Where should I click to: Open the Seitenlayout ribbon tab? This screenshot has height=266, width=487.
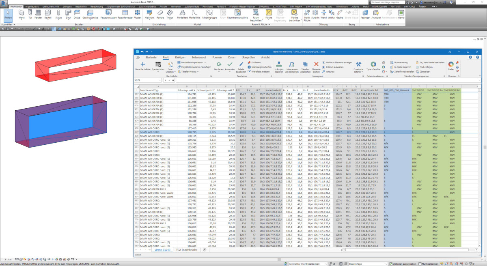coord(199,58)
